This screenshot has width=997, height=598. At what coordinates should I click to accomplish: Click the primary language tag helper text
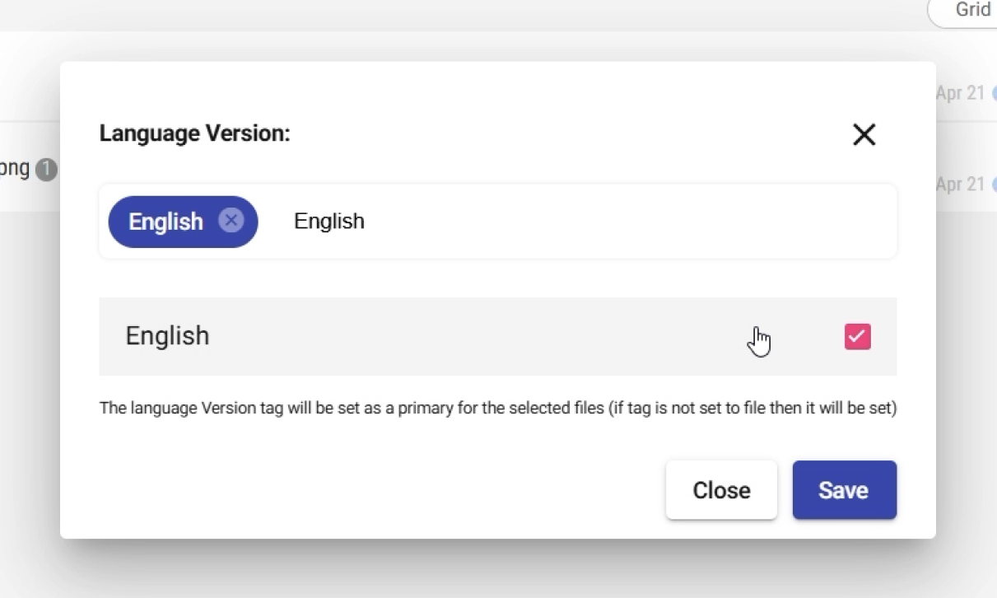tap(497, 408)
